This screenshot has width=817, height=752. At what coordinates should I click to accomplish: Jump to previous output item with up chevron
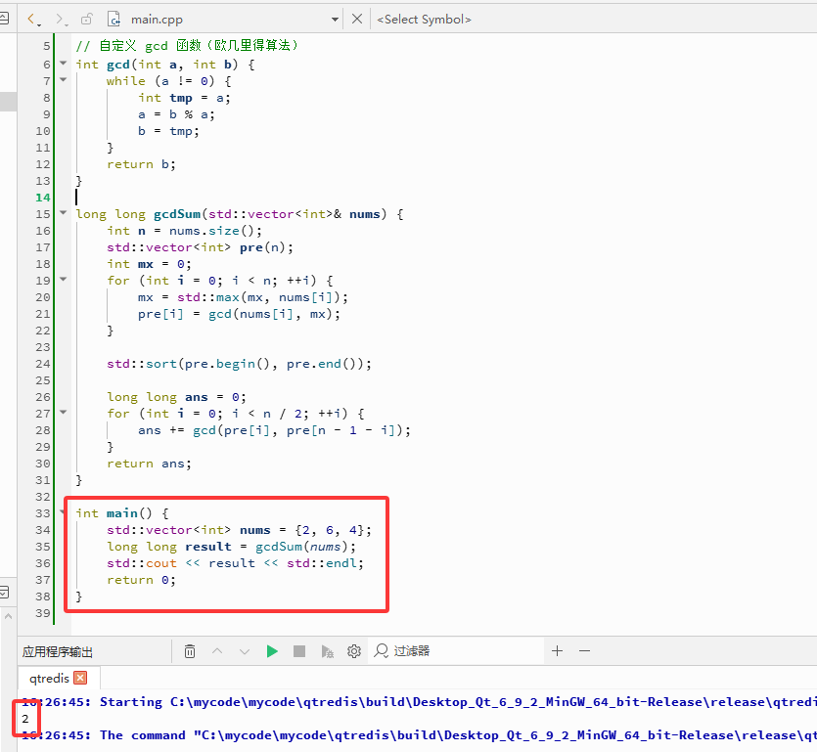click(x=217, y=651)
